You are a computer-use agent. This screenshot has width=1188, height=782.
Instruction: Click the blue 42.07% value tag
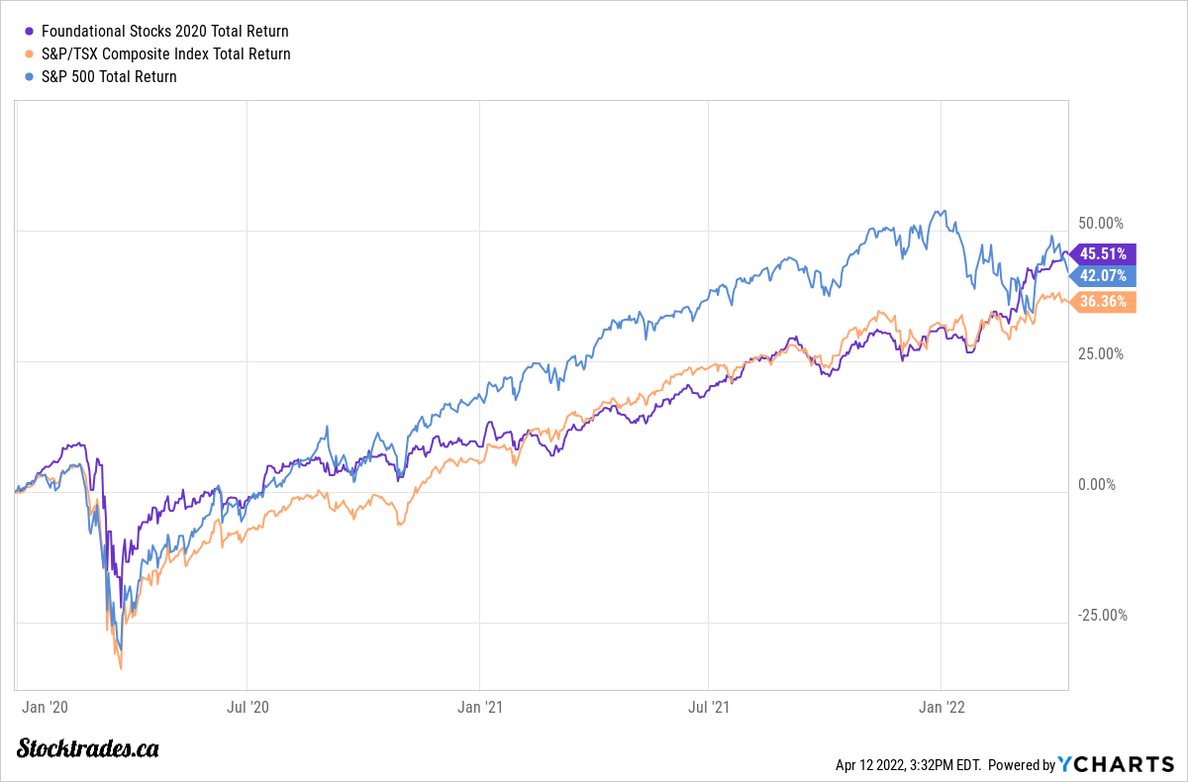coord(1103,276)
